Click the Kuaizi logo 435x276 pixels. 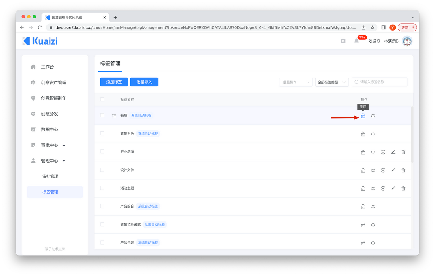coord(40,41)
